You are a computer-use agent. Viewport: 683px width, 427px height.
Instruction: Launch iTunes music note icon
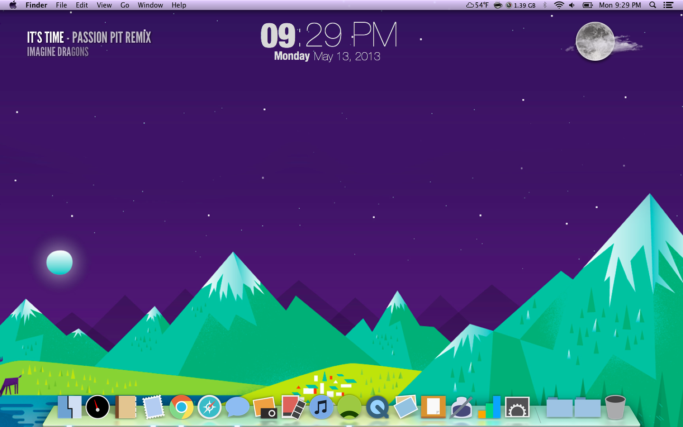coord(321,407)
